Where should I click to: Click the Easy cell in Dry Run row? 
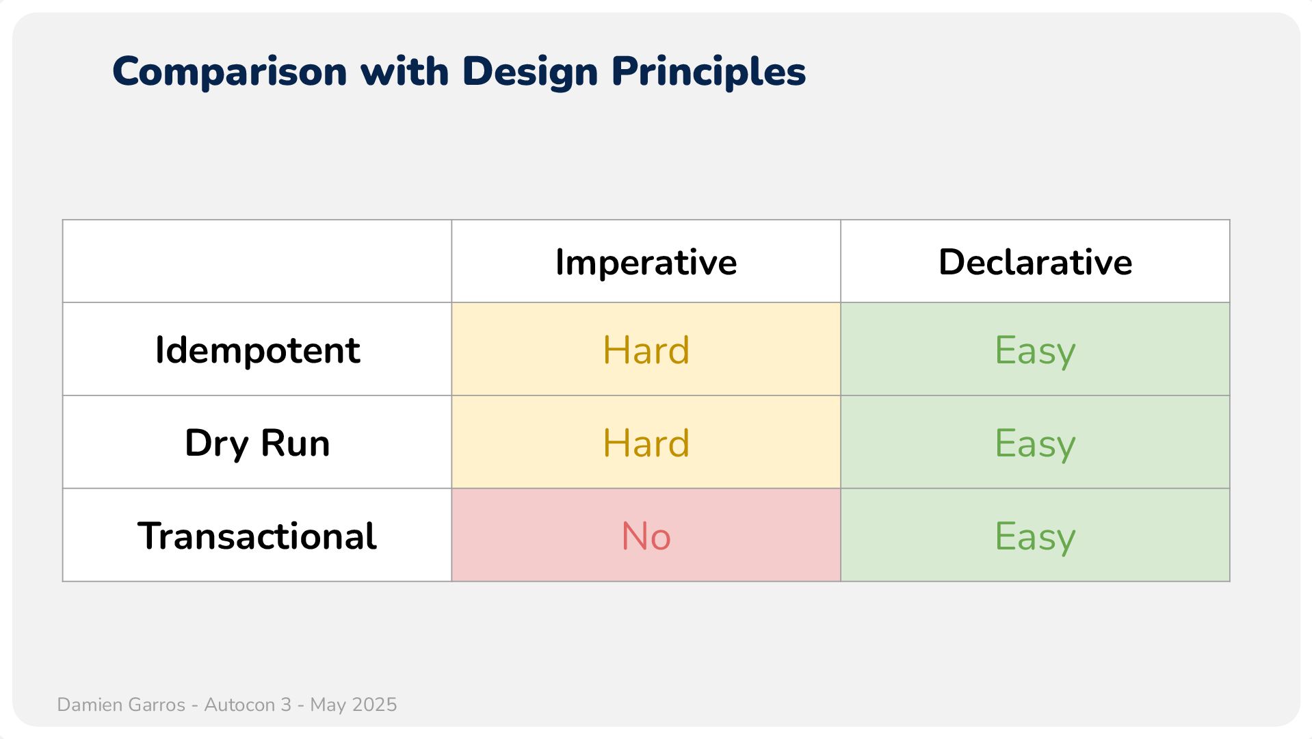(x=1035, y=443)
